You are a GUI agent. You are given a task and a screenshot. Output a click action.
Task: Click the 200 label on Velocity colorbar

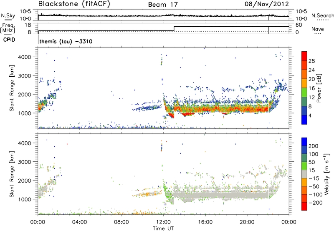point(314,146)
